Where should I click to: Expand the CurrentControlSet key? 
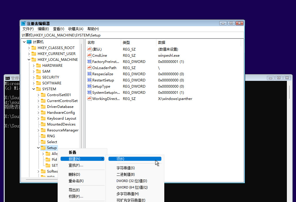click(38, 101)
